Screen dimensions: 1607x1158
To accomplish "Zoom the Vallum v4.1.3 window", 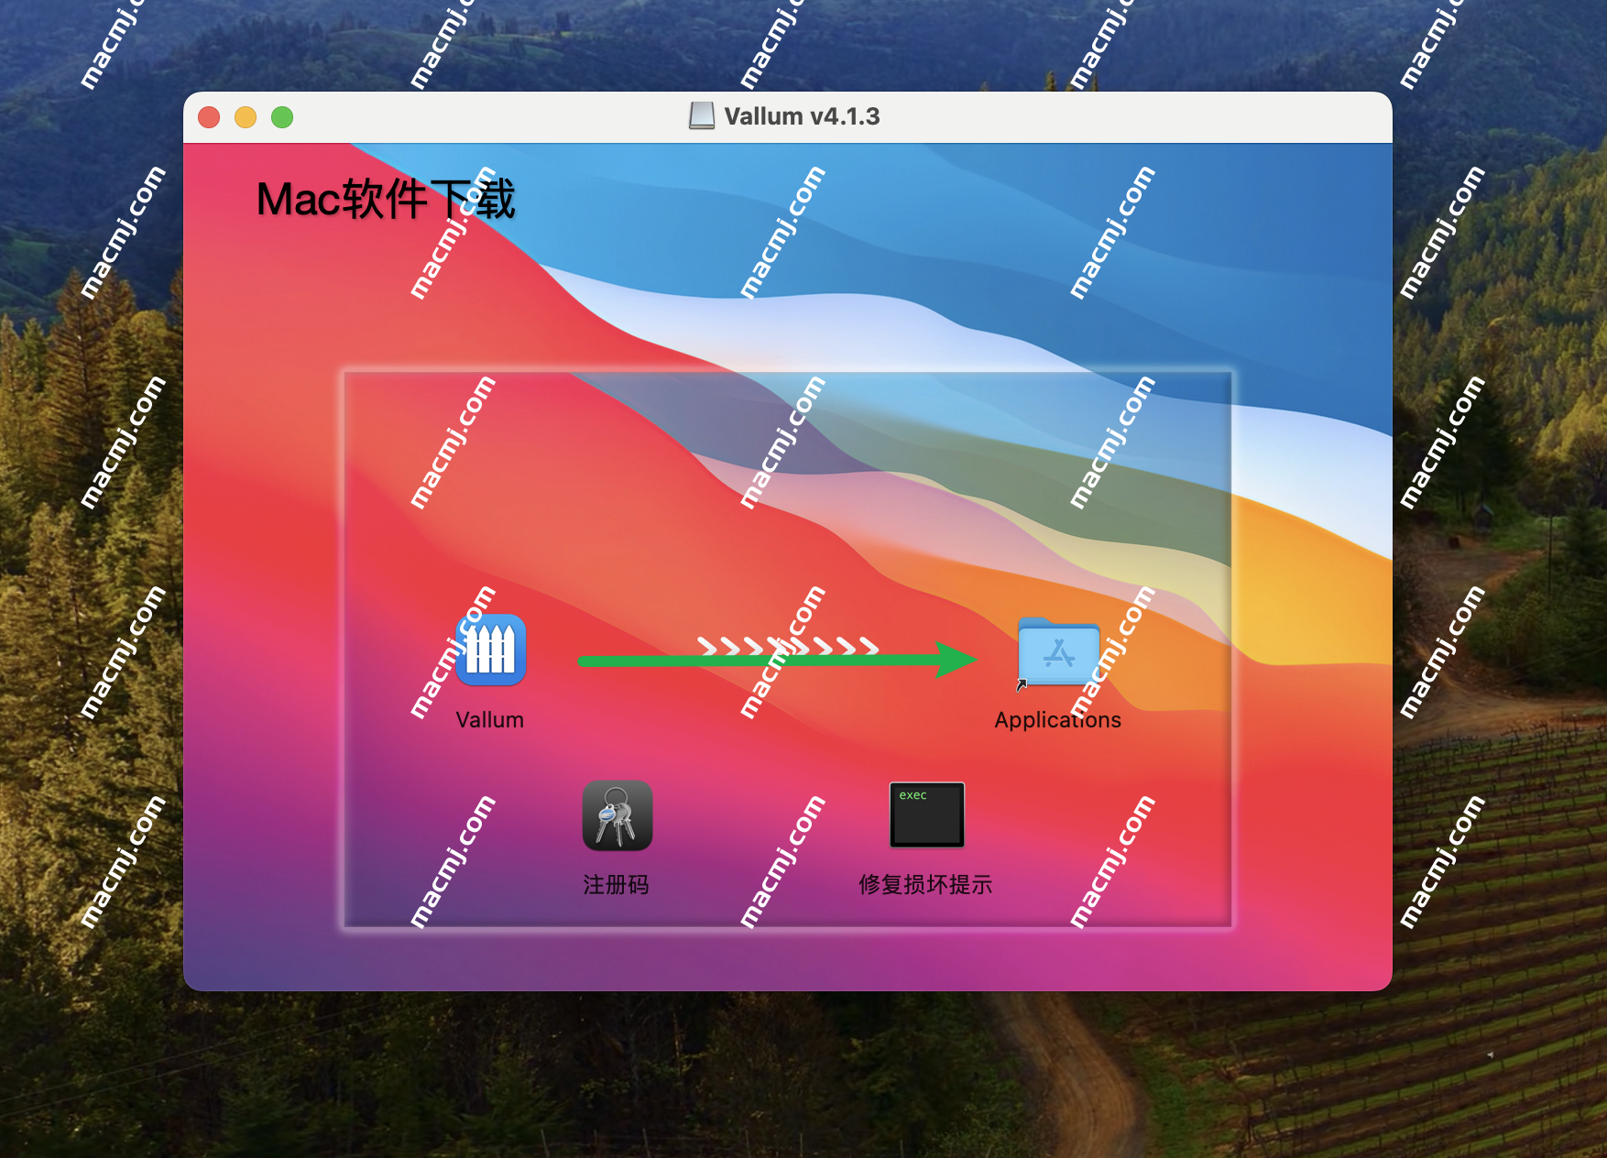I will pos(282,117).
